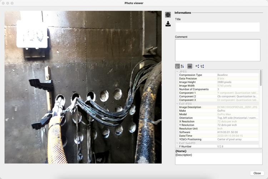268x179 pixels.
Task: Click the Close button
Action: (257, 173)
